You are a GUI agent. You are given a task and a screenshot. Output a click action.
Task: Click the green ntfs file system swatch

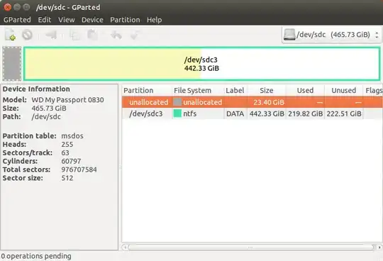[177, 113]
